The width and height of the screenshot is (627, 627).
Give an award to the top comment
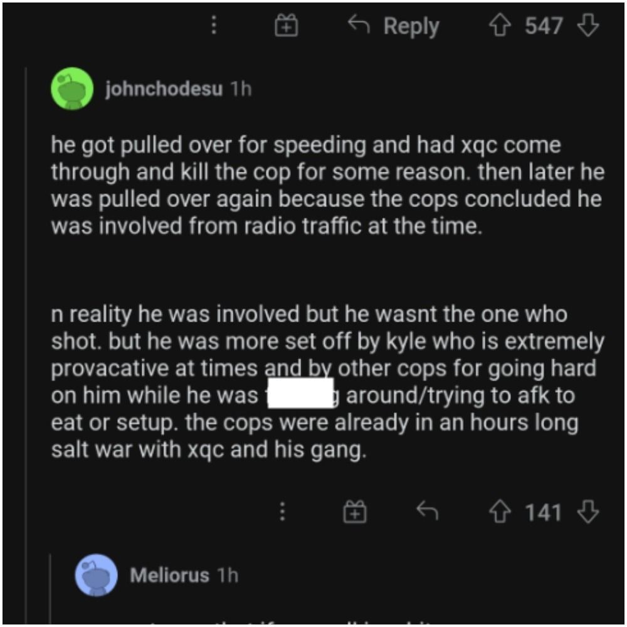[x=287, y=26]
